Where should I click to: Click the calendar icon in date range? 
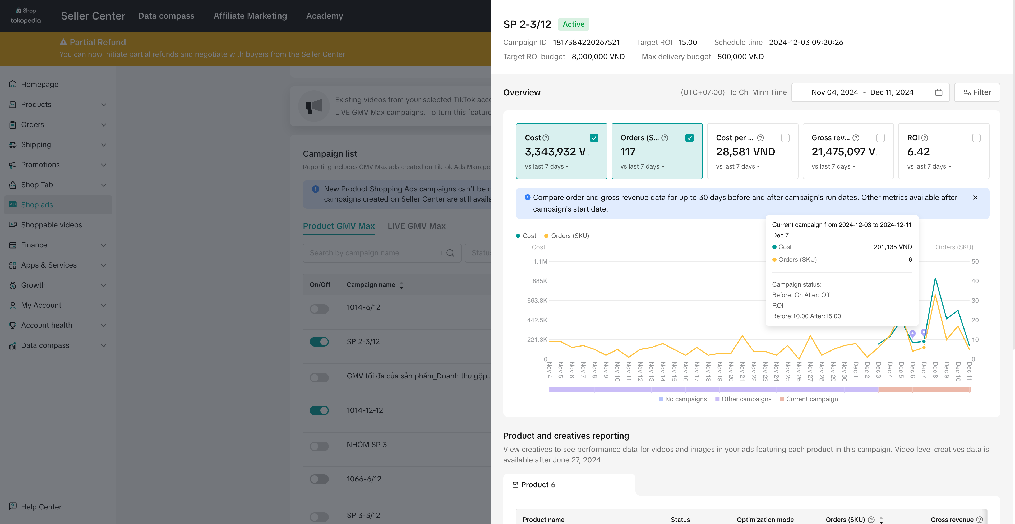(x=939, y=92)
